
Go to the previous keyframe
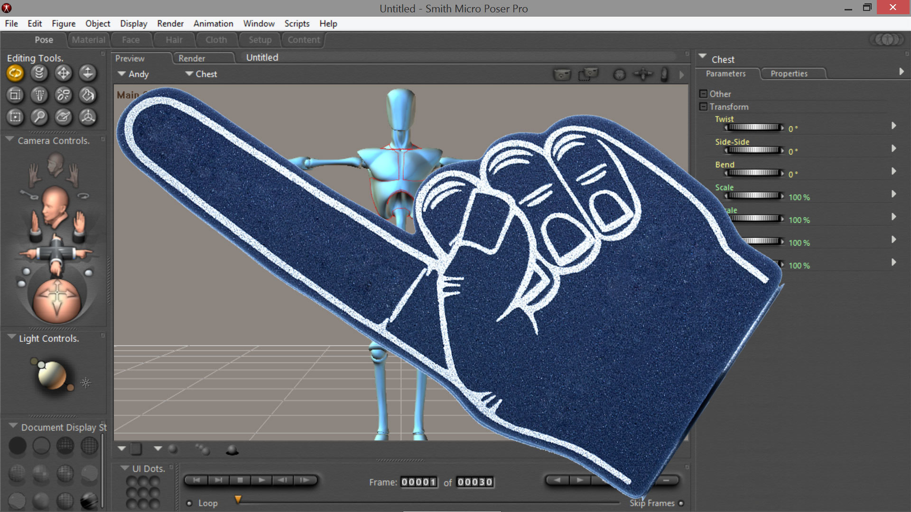click(x=558, y=480)
